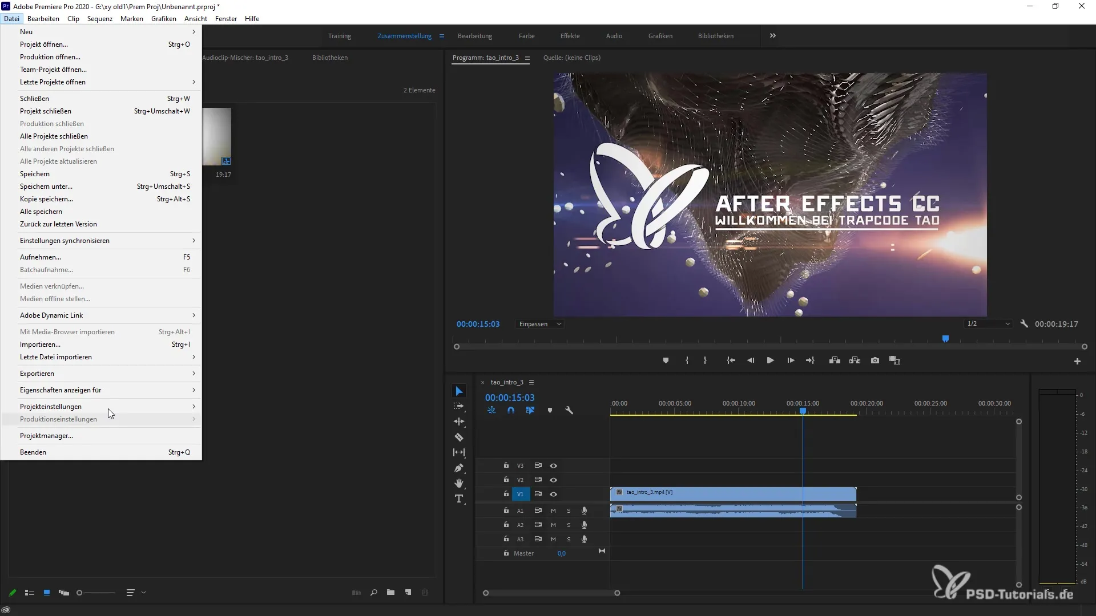This screenshot has height=616, width=1096.
Task: Mark Out point in Program monitor
Action: click(x=706, y=360)
